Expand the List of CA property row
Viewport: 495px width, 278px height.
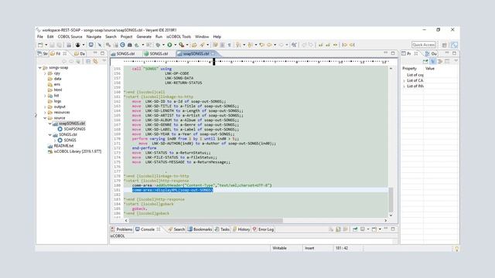click(405, 80)
